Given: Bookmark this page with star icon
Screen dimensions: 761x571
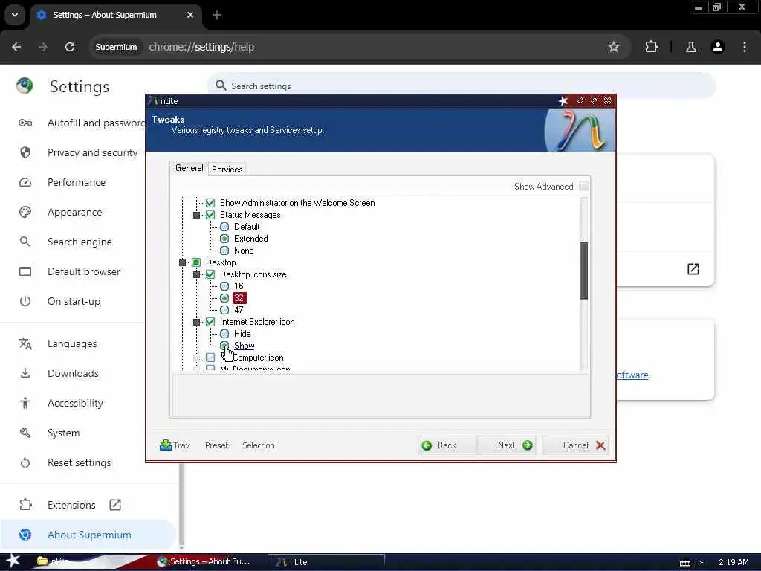Looking at the screenshot, I should [613, 47].
